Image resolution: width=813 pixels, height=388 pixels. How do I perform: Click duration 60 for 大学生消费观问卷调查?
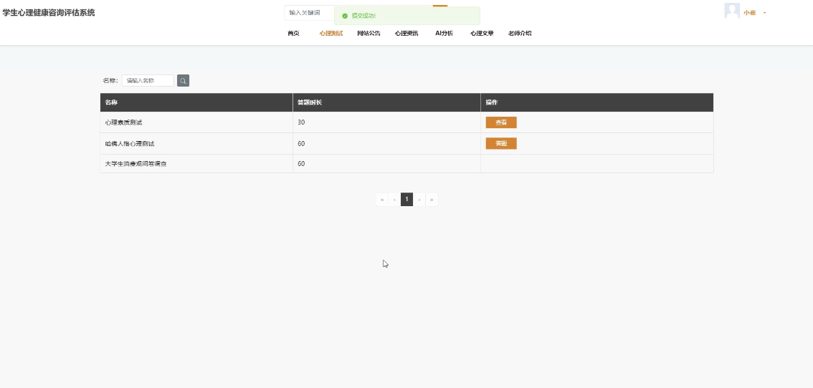point(301,164)
